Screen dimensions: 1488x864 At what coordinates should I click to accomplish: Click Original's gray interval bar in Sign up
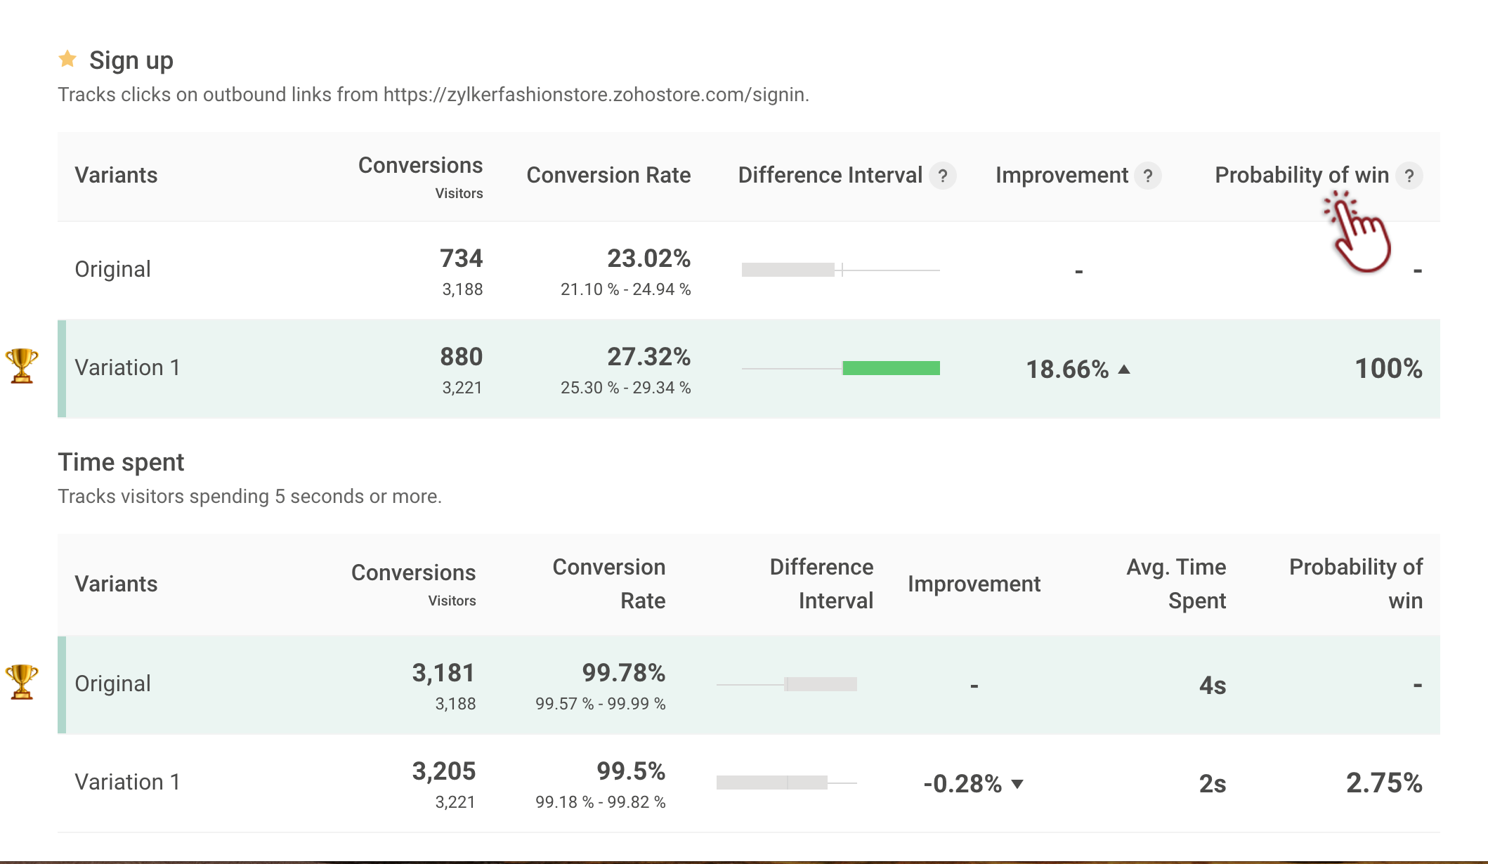coord(788,270)
